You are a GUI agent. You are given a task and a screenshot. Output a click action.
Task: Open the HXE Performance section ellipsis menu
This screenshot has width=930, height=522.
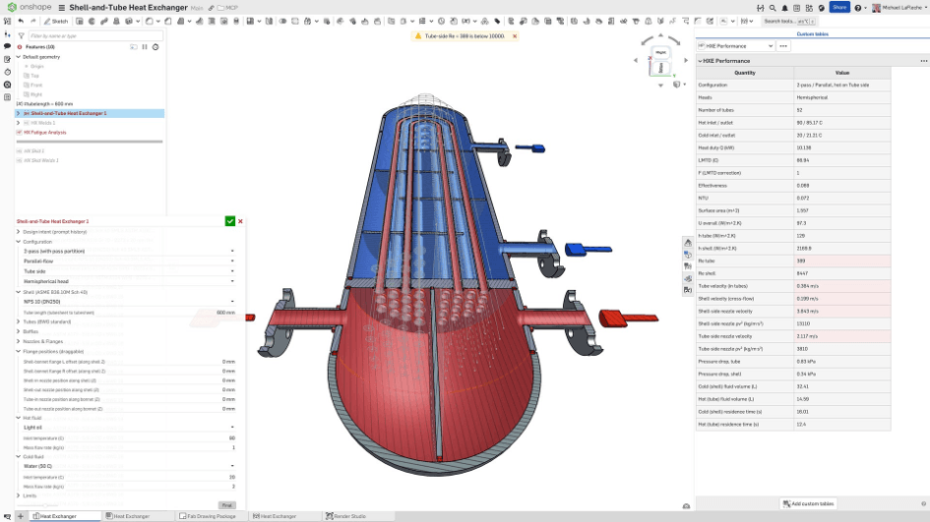pyautogui.click(x=923, y=61)
